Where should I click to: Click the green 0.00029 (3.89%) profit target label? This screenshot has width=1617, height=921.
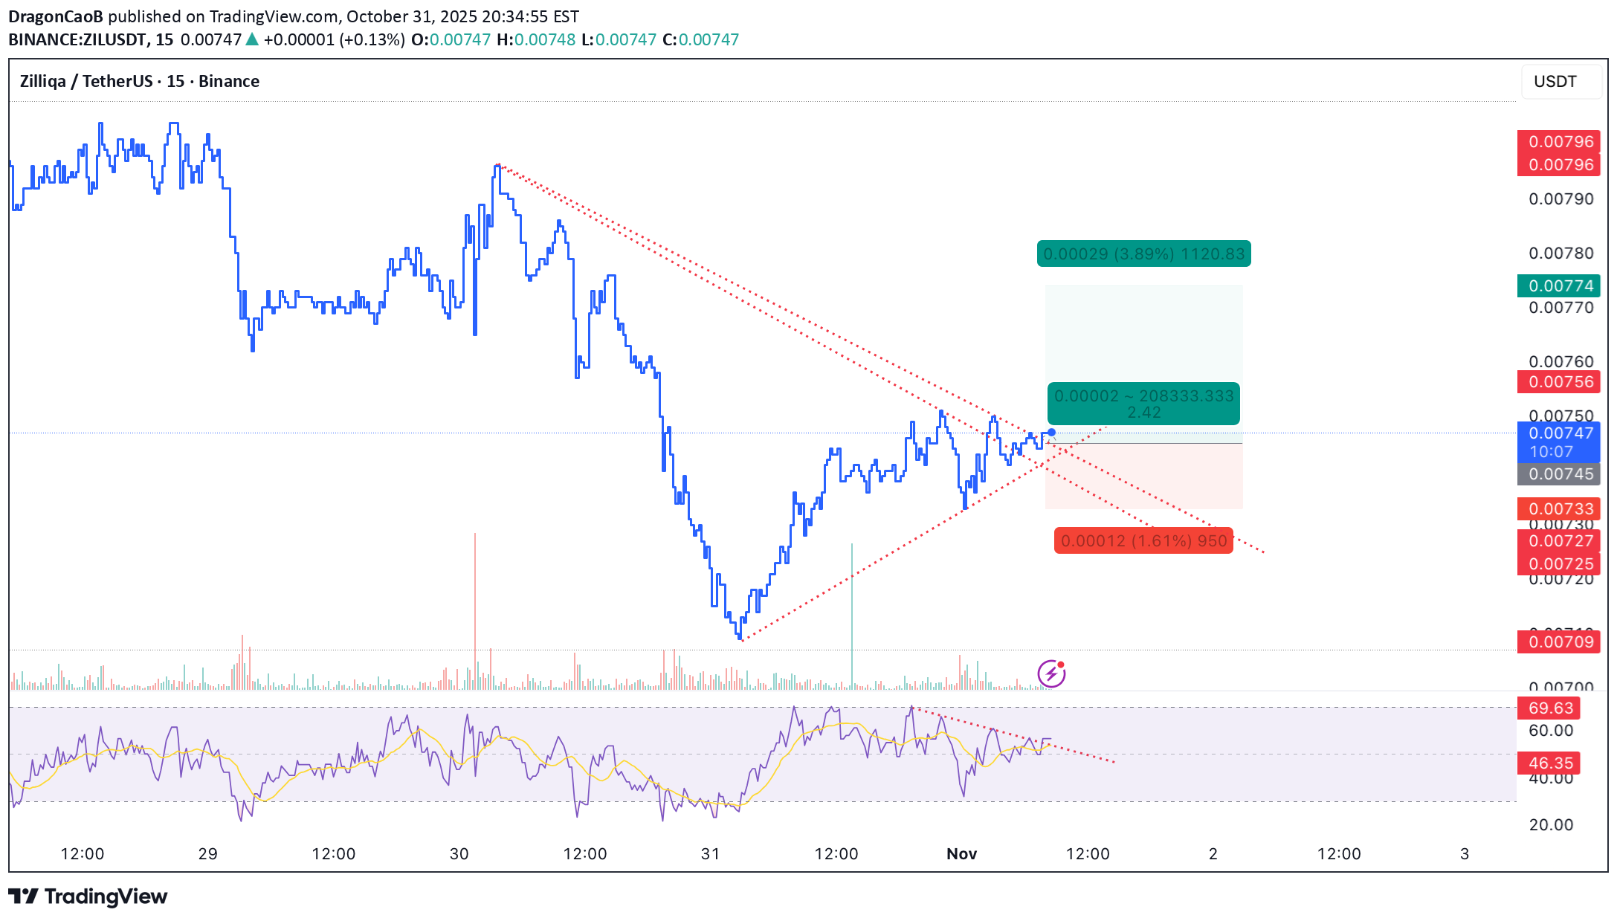click(x=1143, y=254)
